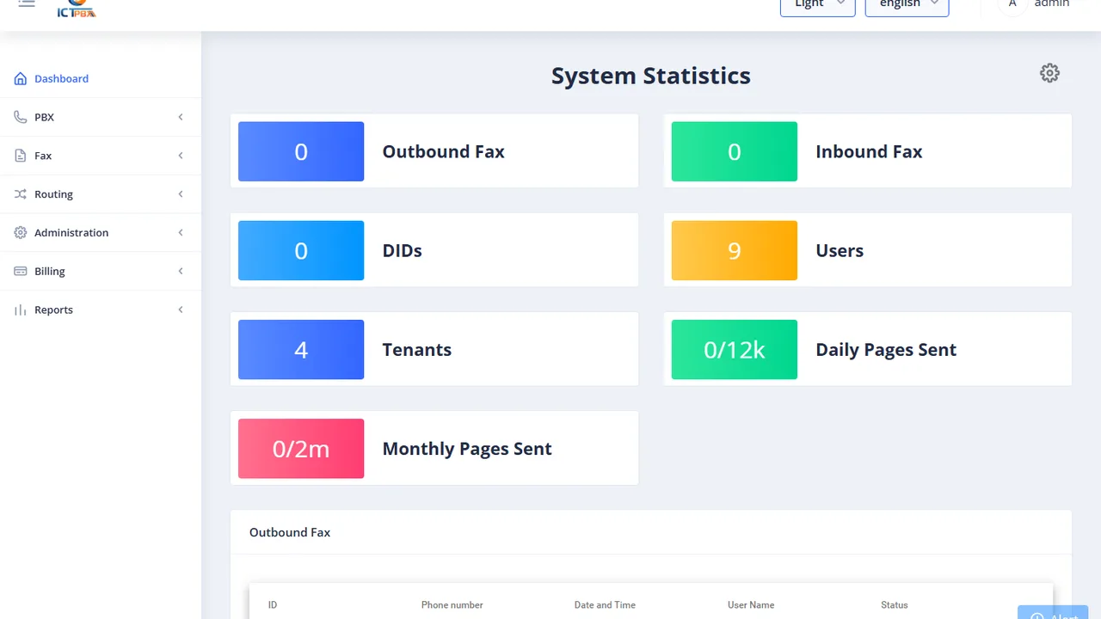Image resolution: width=1101 pixels, height=619 pixels.
Task: Click the green 0/12k tile
Action: coord(735,349)
